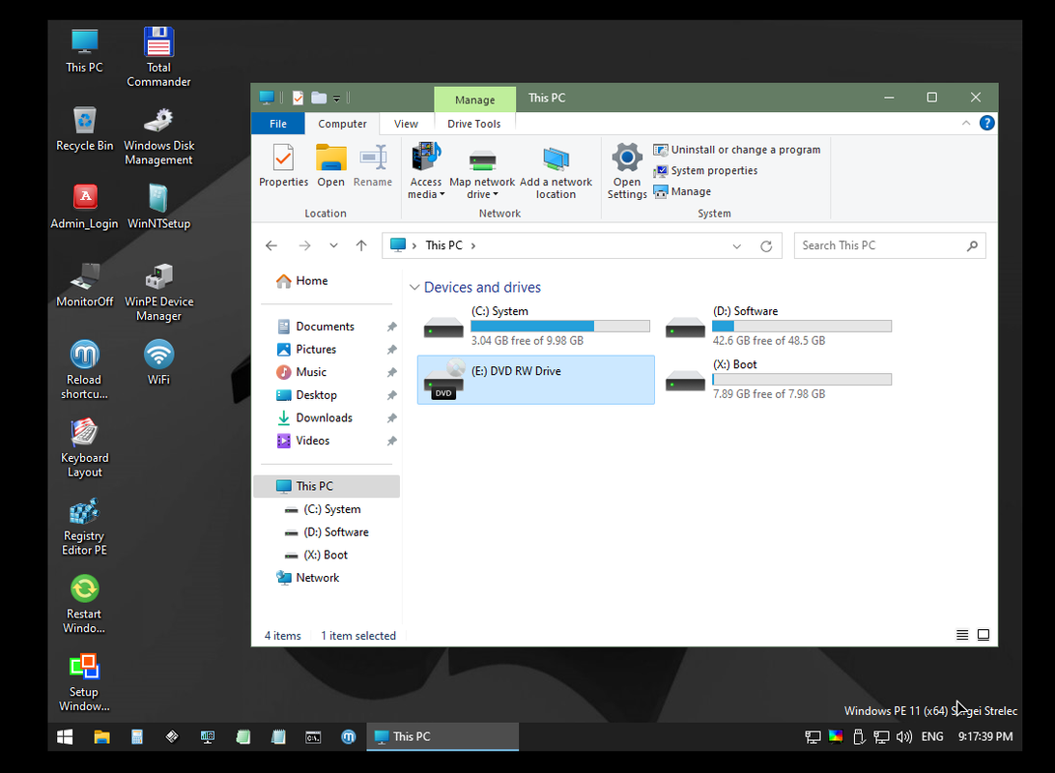Focus the Search This PC field
Screen dimensions: 1055x773
[x=890, y=245]
